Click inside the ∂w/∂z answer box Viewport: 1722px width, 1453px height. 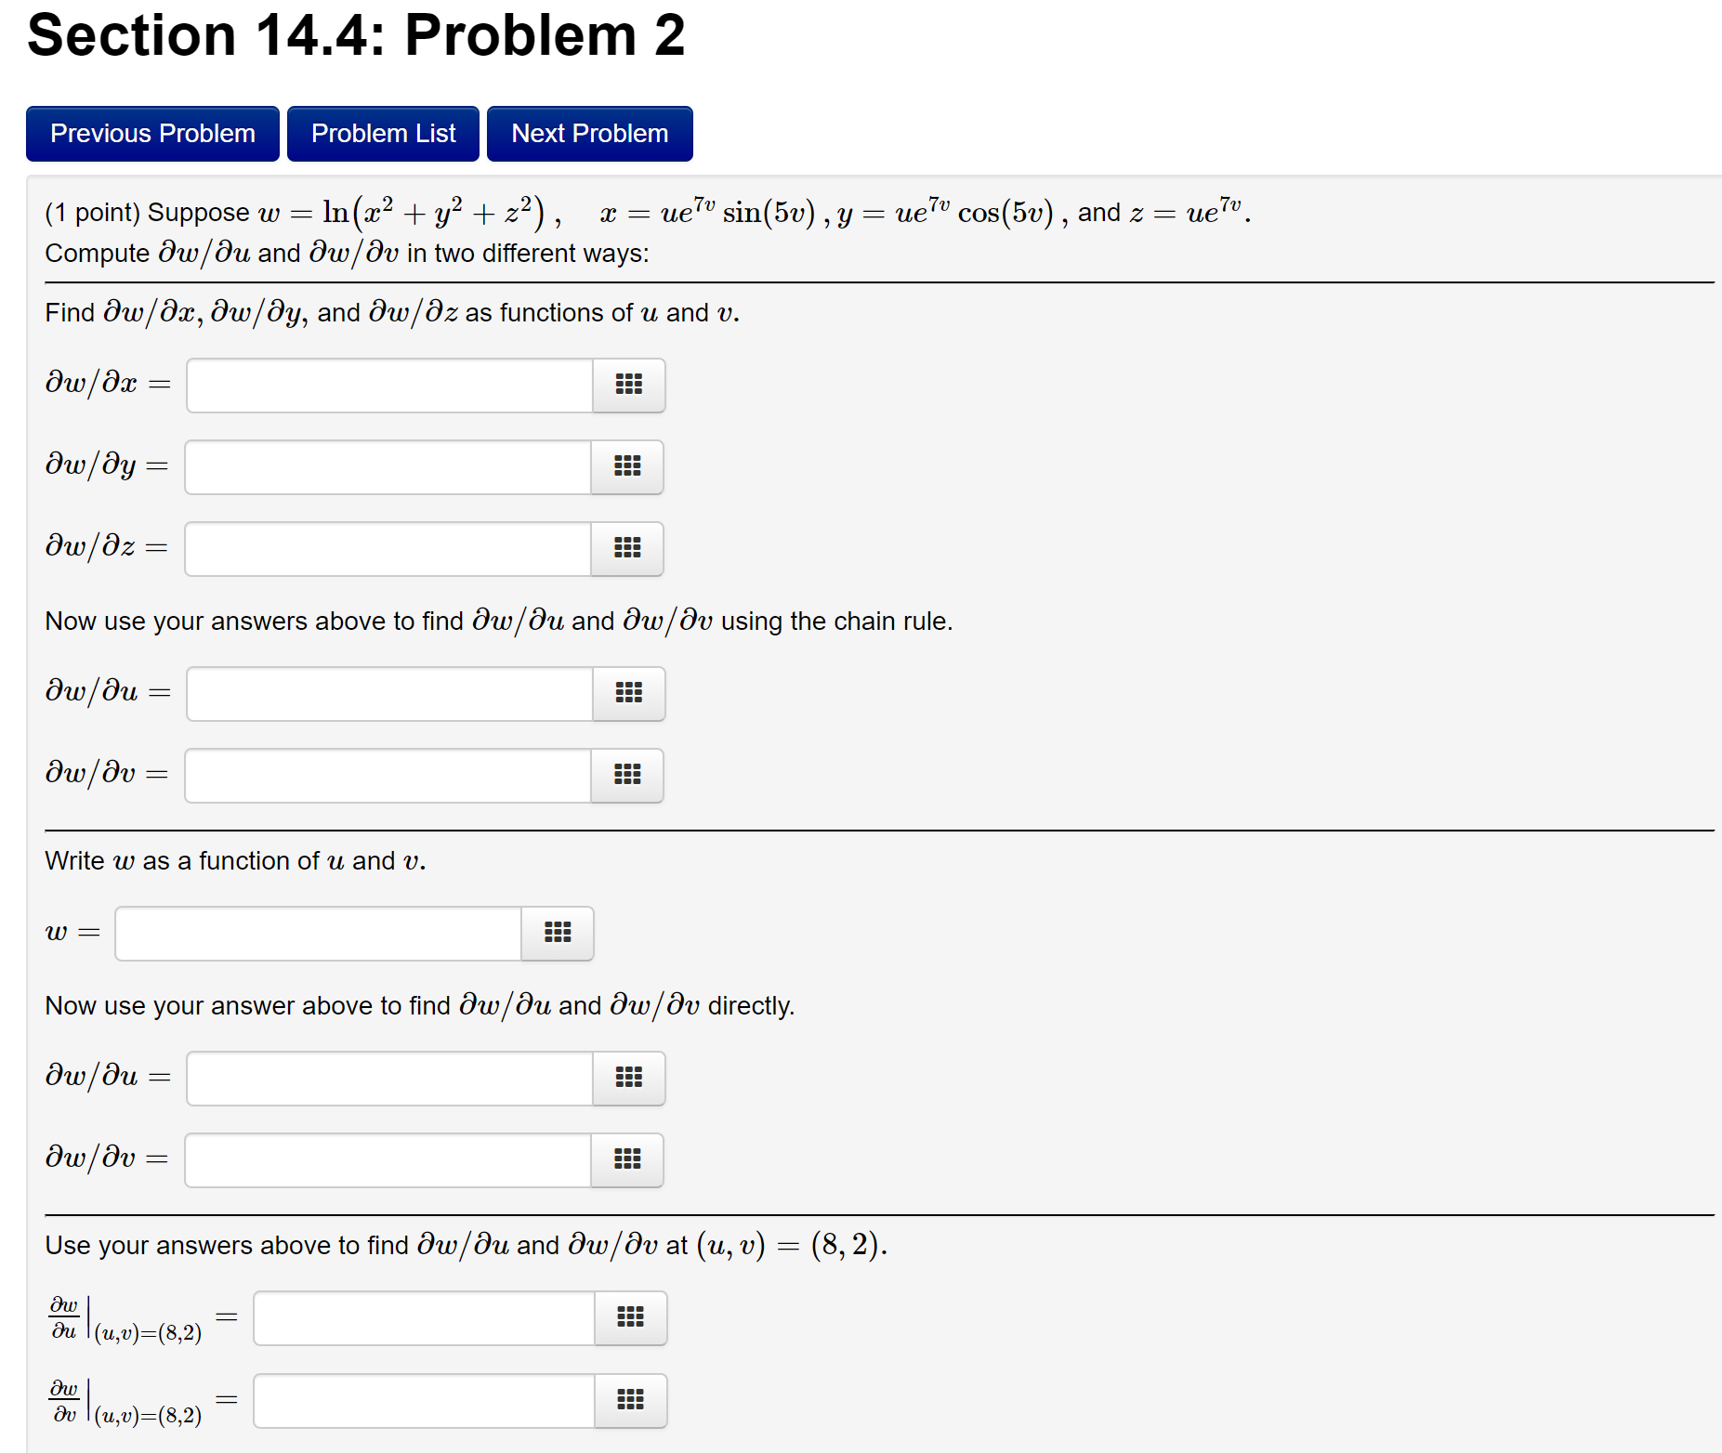(x=388, y=549)
